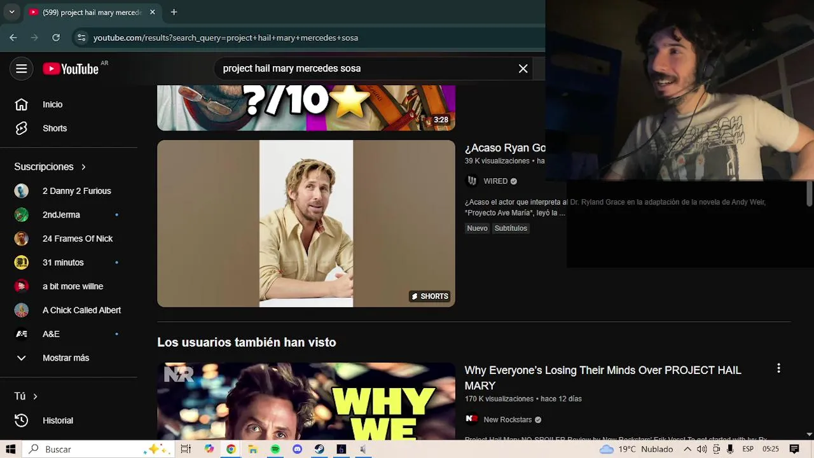Click the 31 minutos channel avatar
The image size is (814, 458).
click(22, 263)
